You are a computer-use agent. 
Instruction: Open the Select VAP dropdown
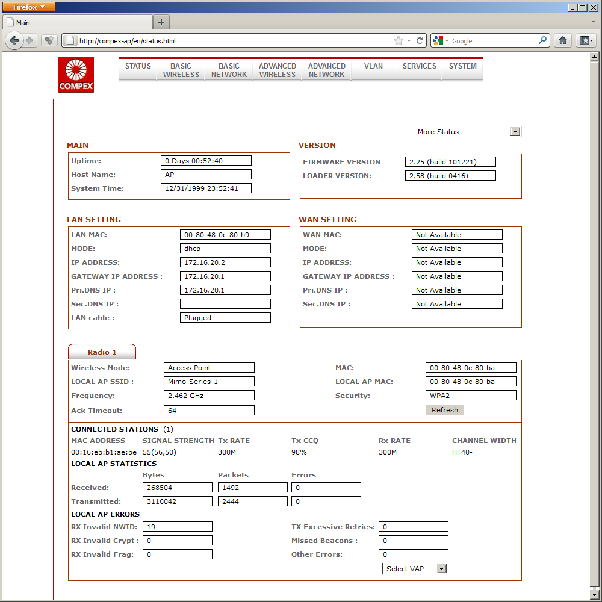coord(415,569)
